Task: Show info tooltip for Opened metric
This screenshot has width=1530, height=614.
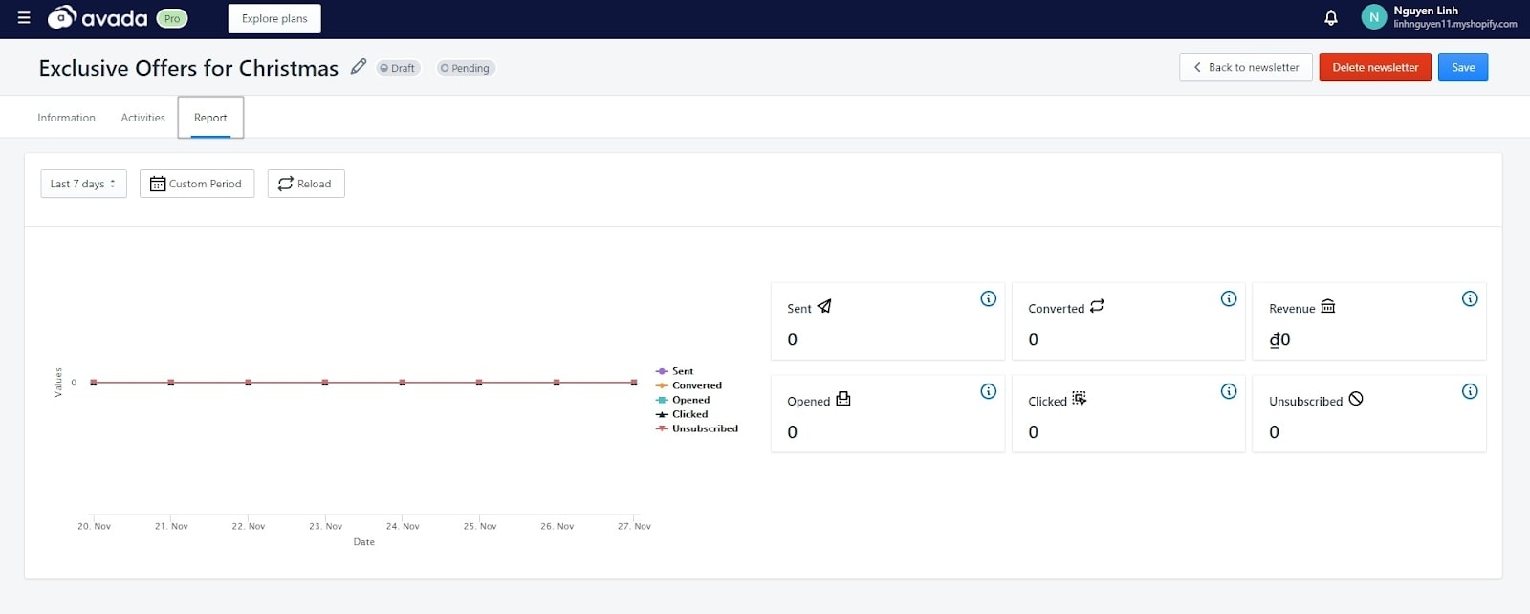Action: [x=988, y=391]
